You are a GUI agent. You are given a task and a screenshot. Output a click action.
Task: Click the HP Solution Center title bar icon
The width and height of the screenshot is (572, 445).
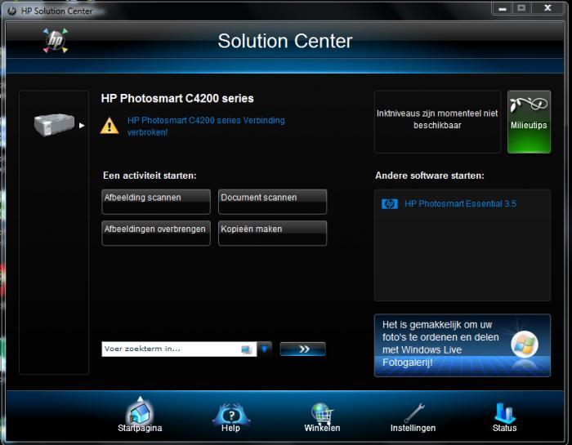pyautogui.click(x=12, y=11)
